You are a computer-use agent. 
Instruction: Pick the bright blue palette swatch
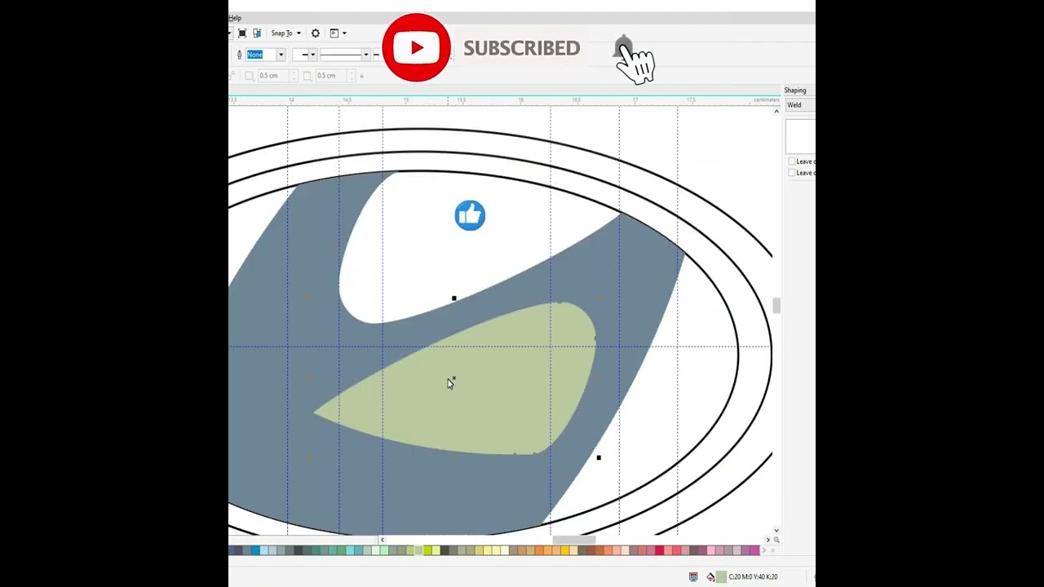tap(254, 551)
